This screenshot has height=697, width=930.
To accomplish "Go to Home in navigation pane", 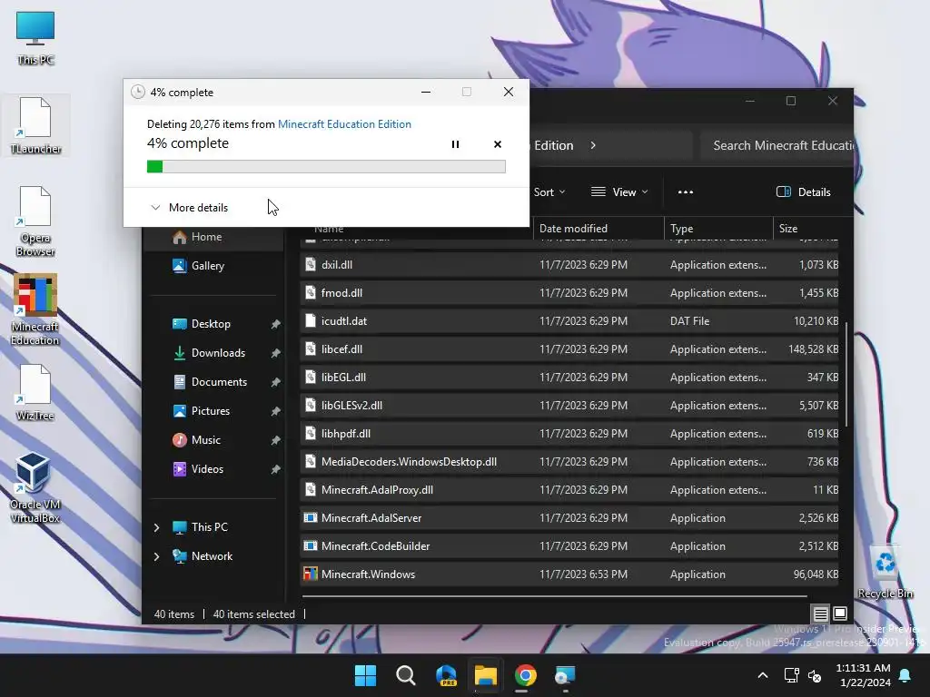I will pyautogui.click(x=206, y=237).
